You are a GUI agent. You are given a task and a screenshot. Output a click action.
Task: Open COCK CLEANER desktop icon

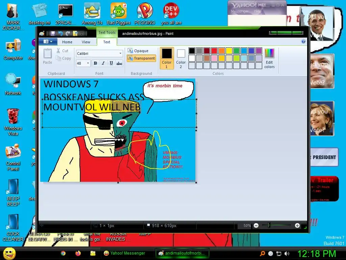pyautogui.click(x=13, y=228)
